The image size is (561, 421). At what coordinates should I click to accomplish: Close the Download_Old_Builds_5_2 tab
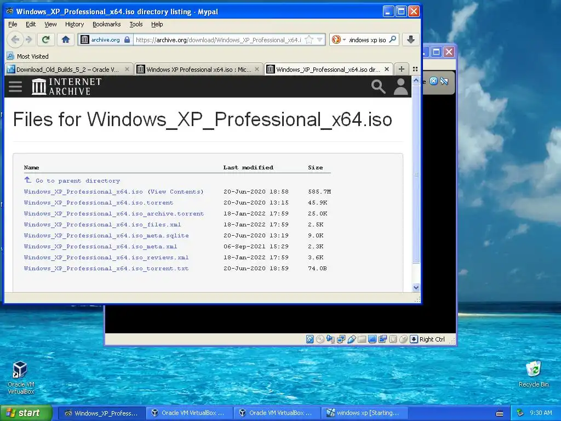point(127,69)
